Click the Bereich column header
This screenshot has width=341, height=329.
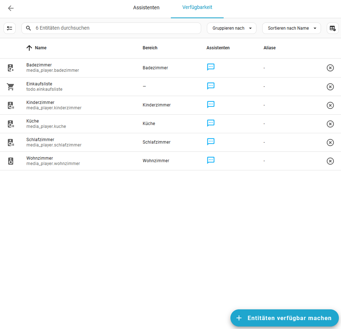coord(150,48)
